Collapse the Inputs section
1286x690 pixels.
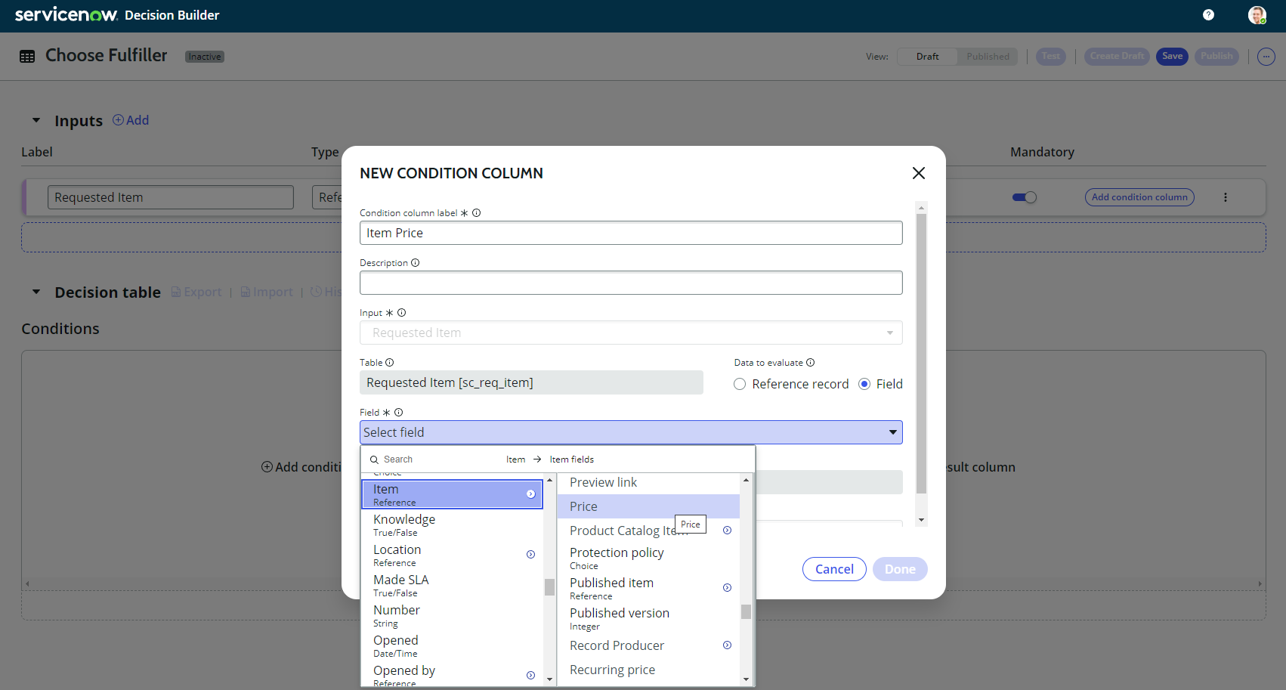click(x=36, y=121)
